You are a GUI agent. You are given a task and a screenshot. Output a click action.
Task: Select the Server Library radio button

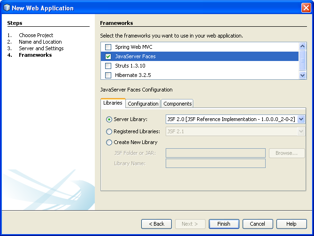coord(109,120)
